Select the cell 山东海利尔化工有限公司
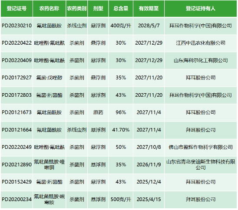Screen dimensions: 238x210 (x=201, y=60)
